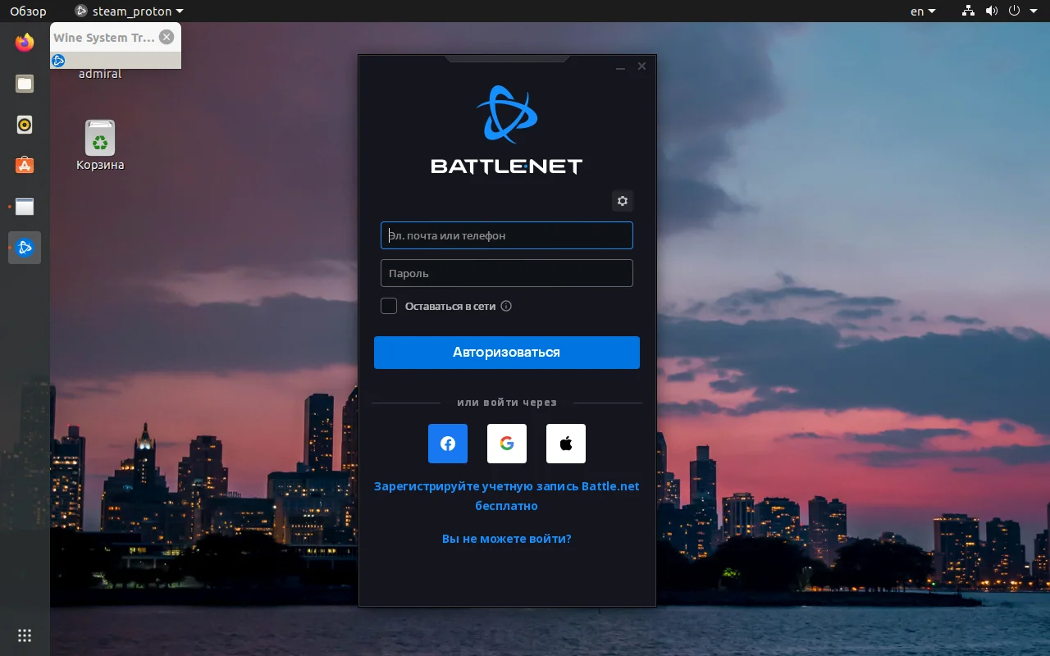Click the volume icon in the top bar

pyautogui.click(x=992, y=11)
